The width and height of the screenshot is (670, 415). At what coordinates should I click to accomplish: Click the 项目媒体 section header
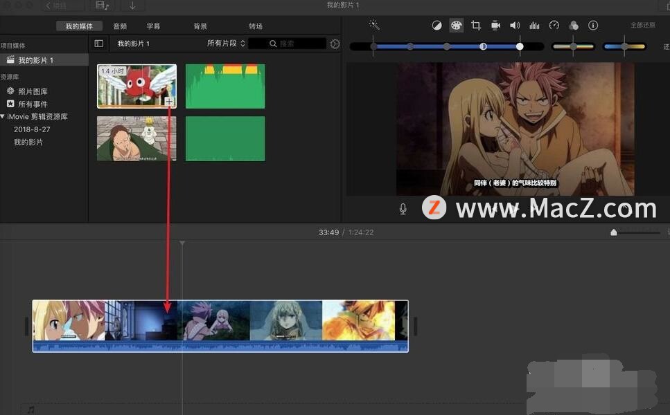(13, 46)
